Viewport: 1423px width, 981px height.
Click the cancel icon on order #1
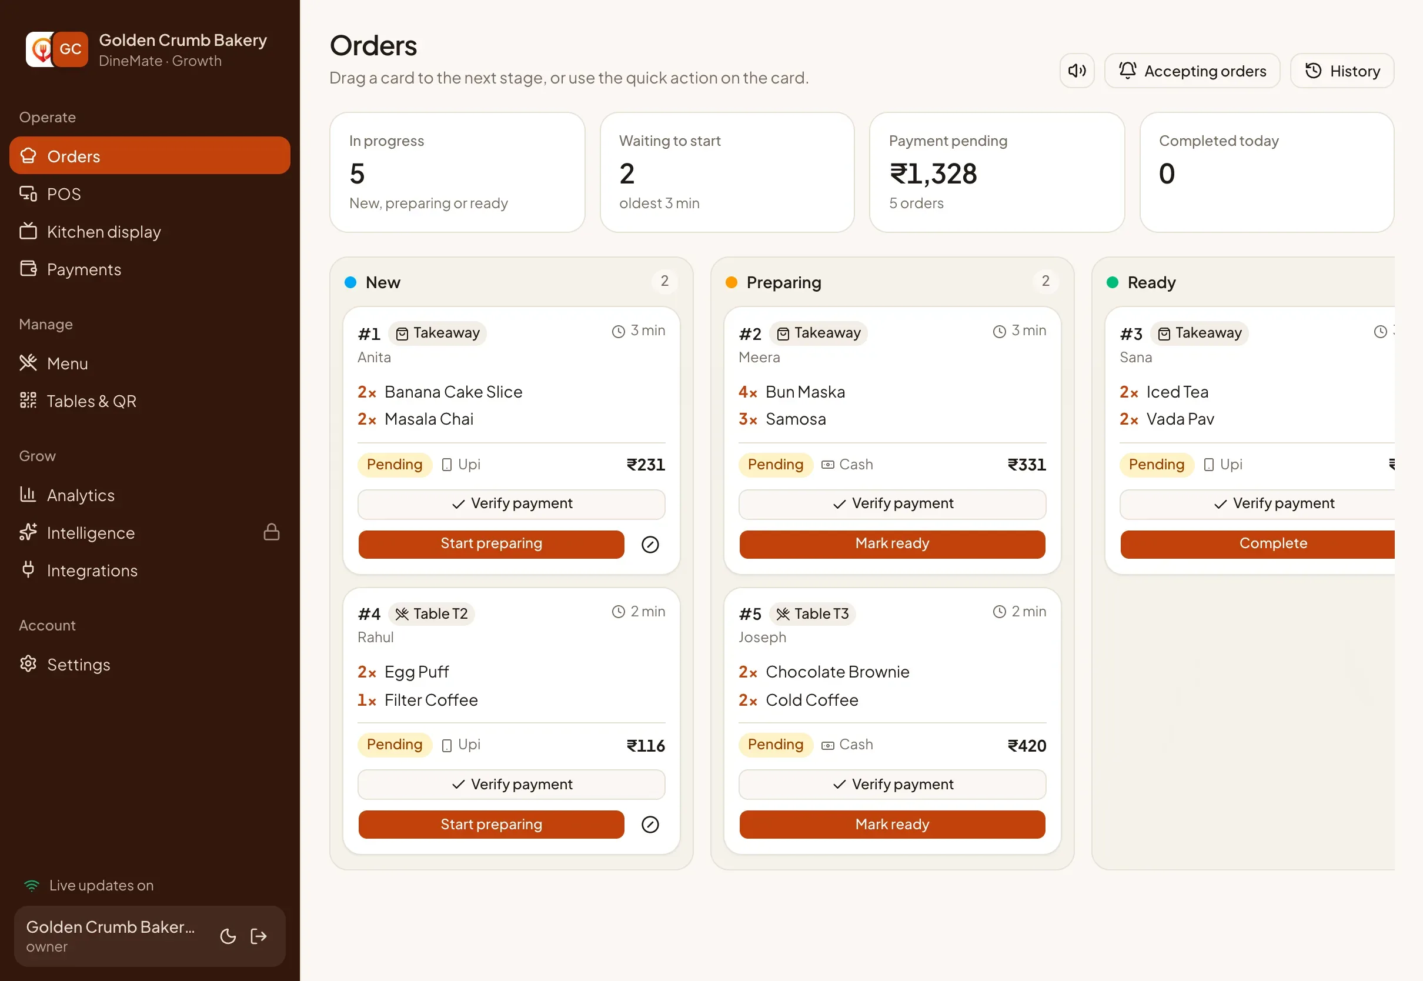coord(650,545)
